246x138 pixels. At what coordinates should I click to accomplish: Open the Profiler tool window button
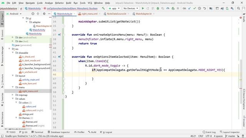(x=79, y=132)
